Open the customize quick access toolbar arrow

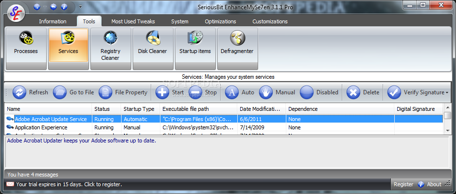(80, 7)
